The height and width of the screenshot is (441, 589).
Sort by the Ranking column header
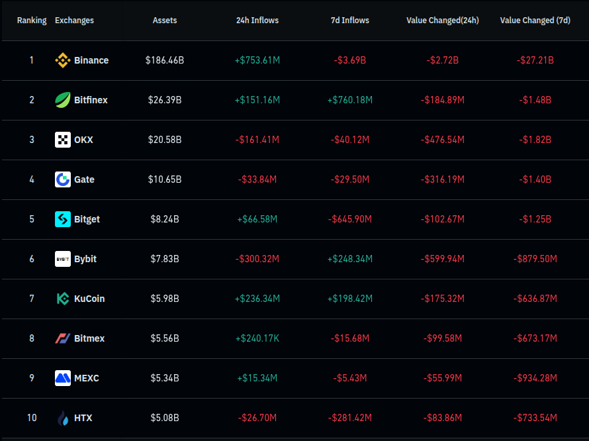pos(32,21)
